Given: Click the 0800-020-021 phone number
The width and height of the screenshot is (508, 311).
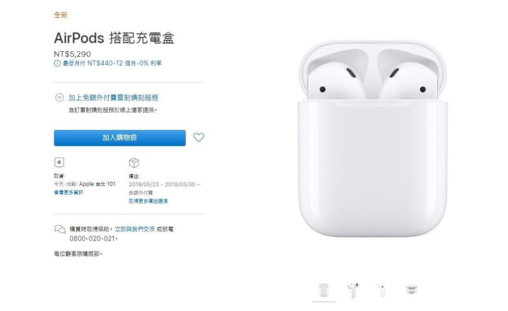Looking at the screenshot, I should point(92,238).
